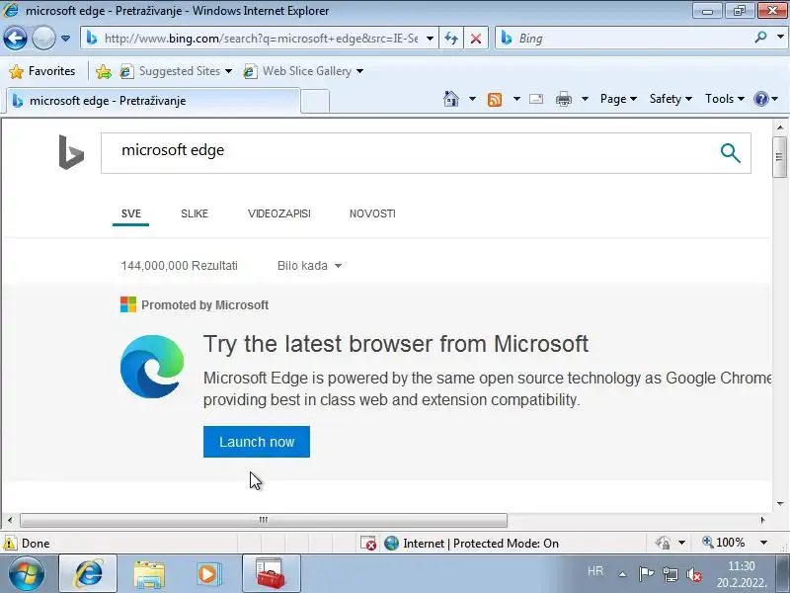Image resolution: width=790 pixels, height=593 pixels.
Task: Click the Action Center flag icon
Action: tap(646, 574)
